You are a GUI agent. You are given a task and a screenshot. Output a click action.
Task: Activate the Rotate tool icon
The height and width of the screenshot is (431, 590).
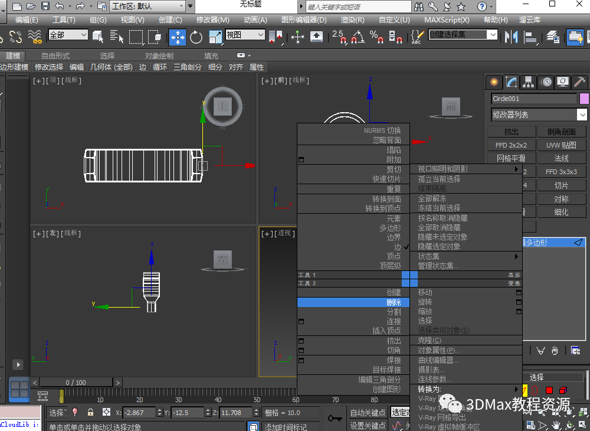point(196,37)
